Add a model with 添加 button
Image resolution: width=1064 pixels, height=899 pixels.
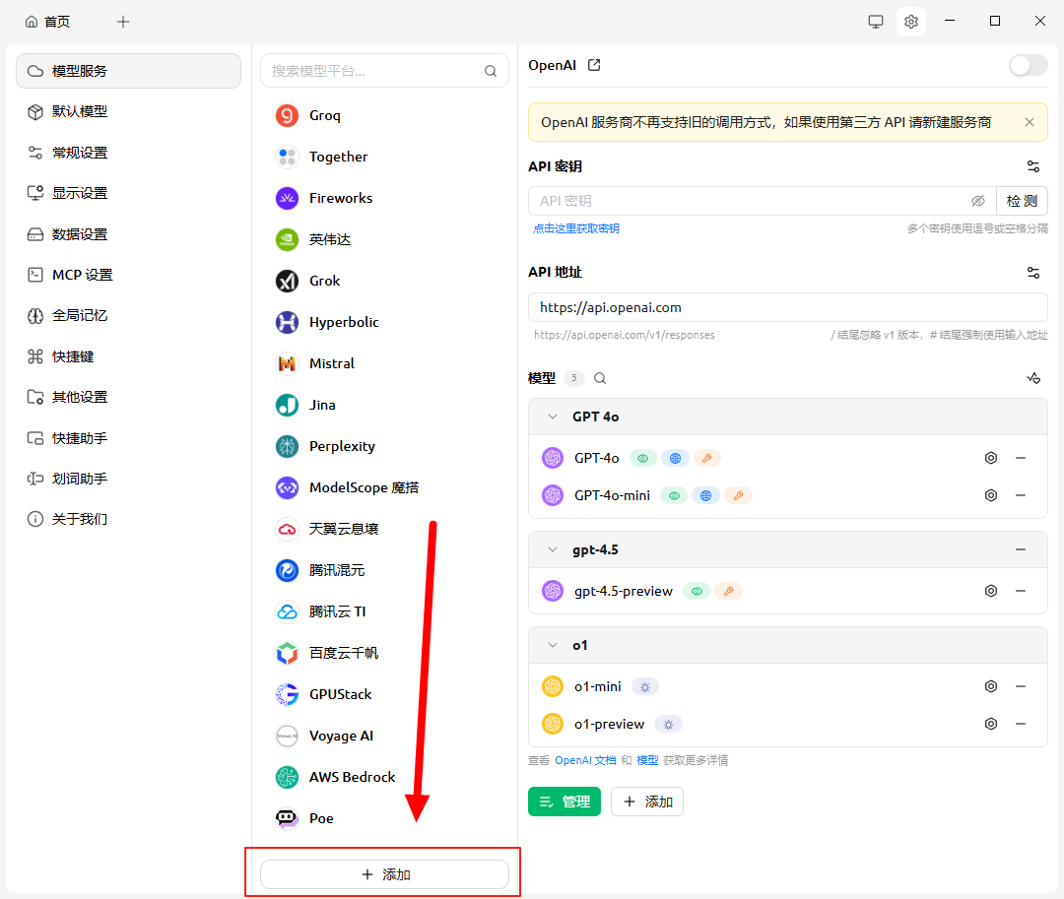646,803
